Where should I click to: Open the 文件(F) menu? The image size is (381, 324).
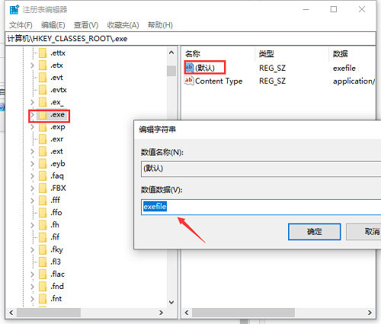pyautogui.click(x=21, y=25)
